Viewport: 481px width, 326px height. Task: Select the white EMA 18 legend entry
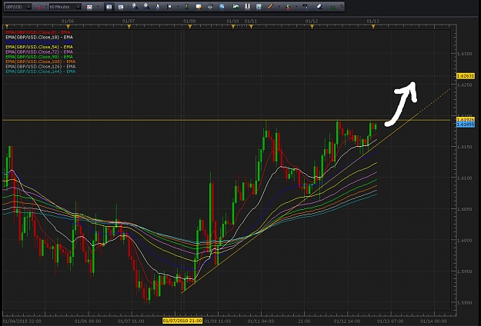tap(39, 37)
